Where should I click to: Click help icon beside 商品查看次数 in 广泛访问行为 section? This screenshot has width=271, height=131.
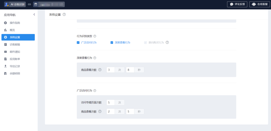(x=100, y=111)
